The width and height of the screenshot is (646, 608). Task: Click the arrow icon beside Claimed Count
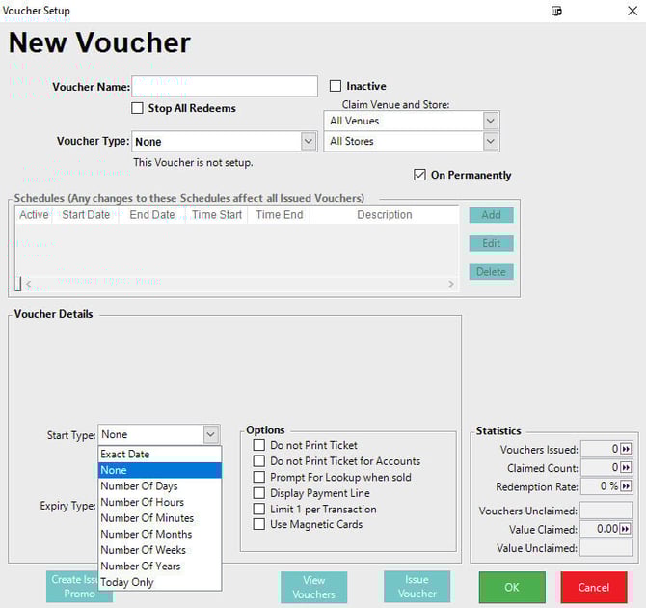click(x=626, y=468)
